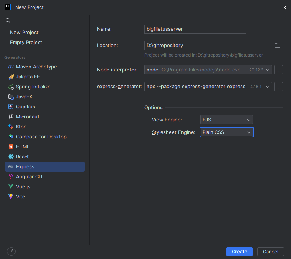This screenshot has height=259, width=291.
Task: Browse for location with folder icon
Action: pos(277,46)
